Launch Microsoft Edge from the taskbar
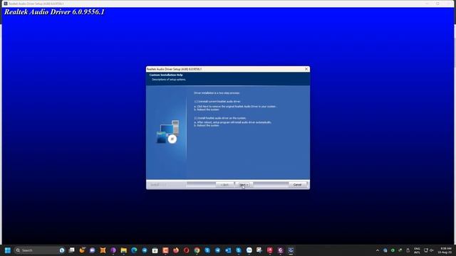Viewport: 456px width, 256px height. 134,250
